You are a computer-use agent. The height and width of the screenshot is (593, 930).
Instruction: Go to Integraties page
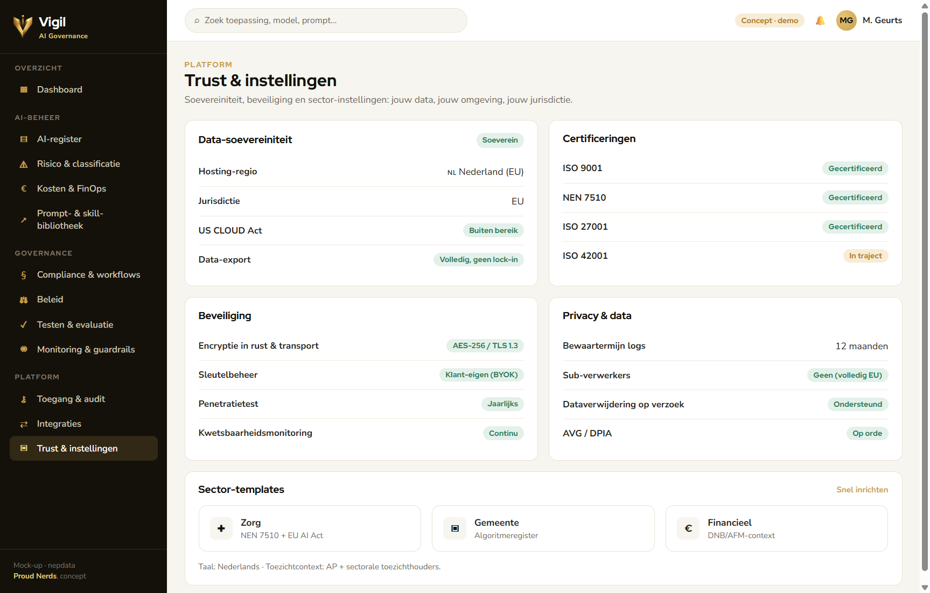tap(83, 424)
